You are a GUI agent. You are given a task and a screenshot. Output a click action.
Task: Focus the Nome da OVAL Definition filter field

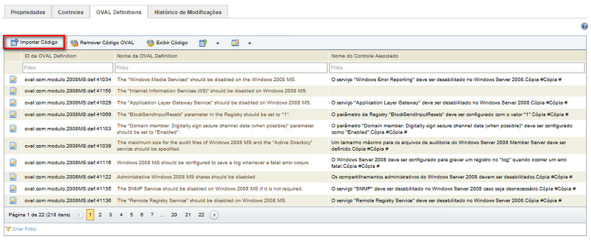(221, 68)
